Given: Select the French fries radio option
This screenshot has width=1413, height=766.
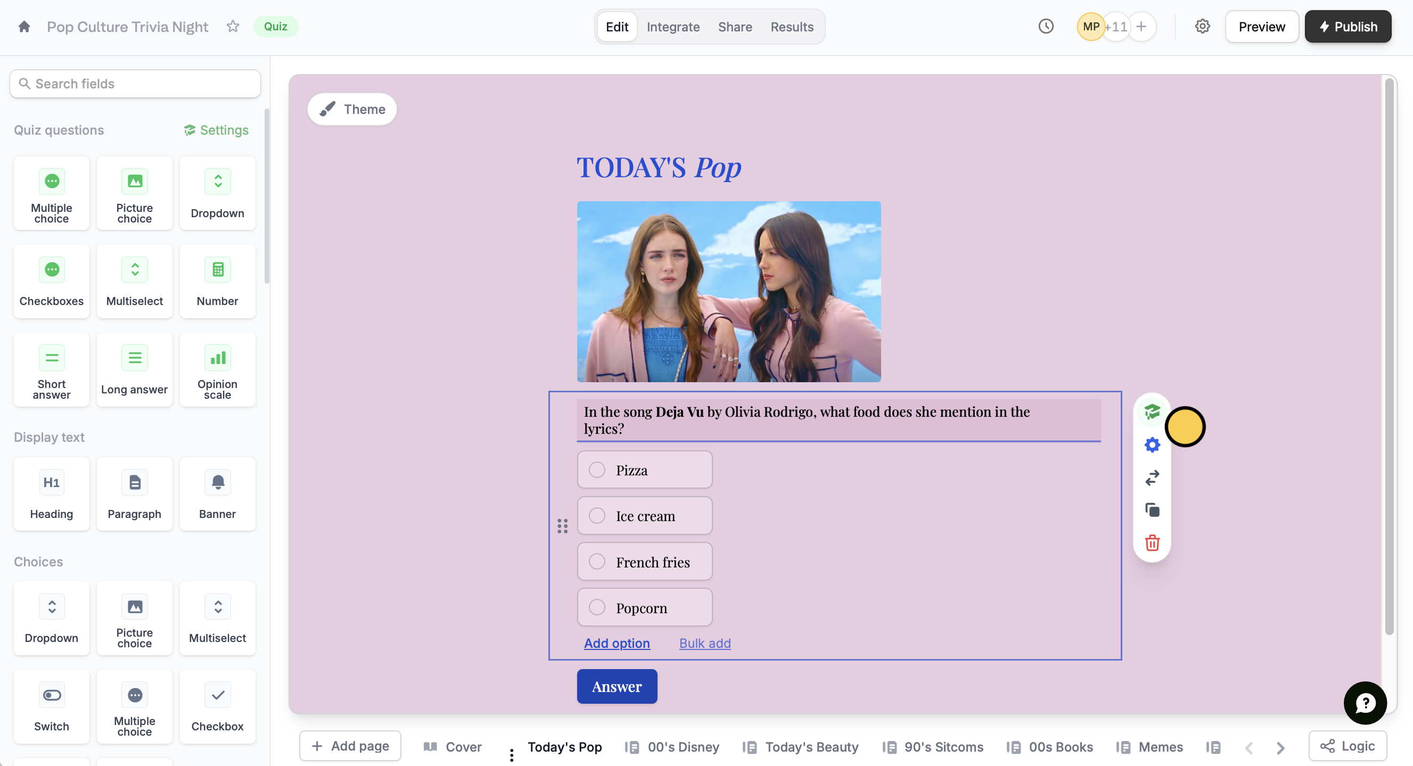Looking at the screenshot, I should (597, 562).
